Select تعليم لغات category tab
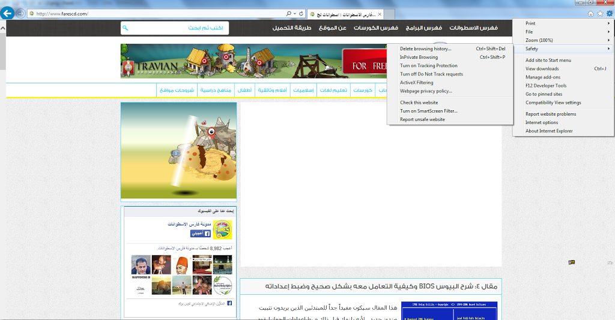The image size is (615, 320). pos(333,90)
